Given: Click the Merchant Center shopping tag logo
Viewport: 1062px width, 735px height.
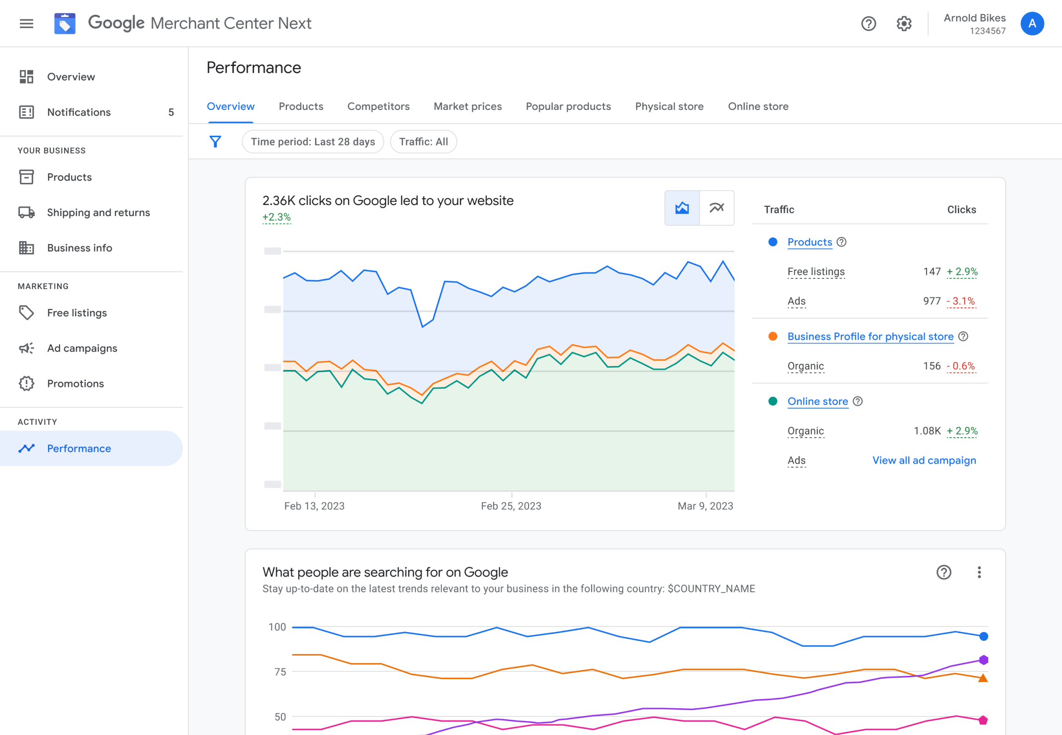Looking at the screenshot, I should point(65,24).
